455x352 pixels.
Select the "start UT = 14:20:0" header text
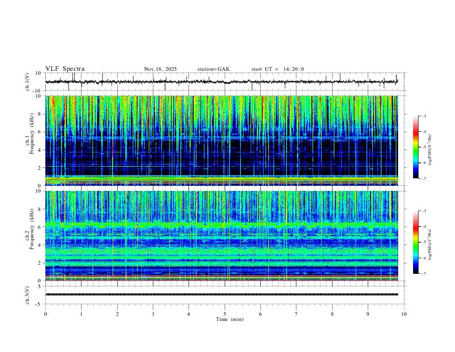(277, 69)
